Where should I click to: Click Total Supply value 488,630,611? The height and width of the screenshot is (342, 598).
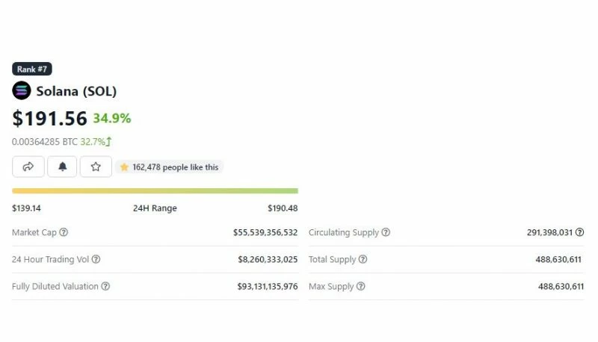558,259
